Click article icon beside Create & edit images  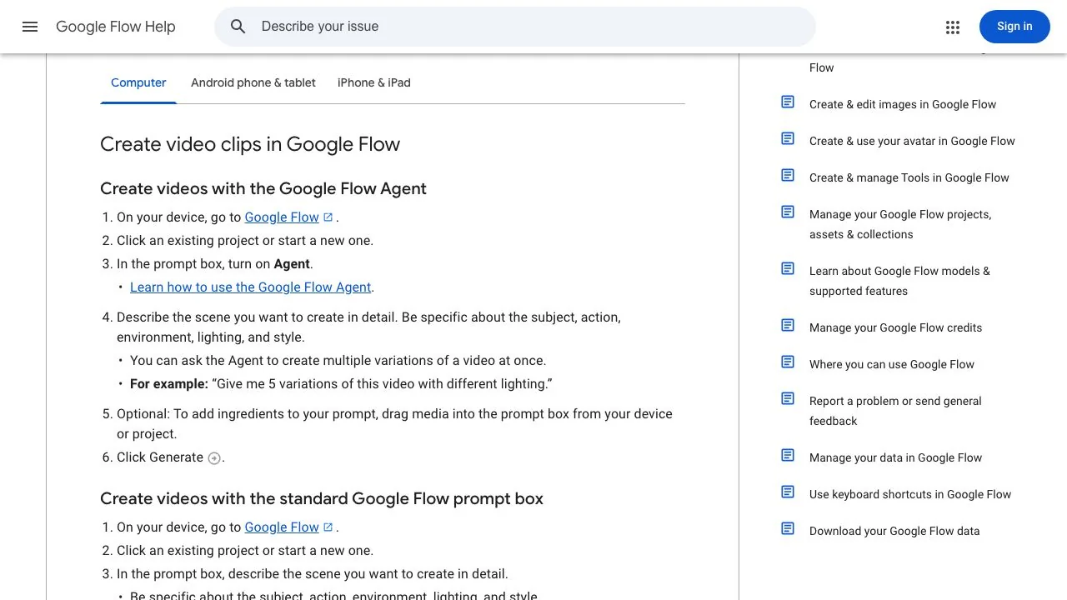click(x=788, y=102)
